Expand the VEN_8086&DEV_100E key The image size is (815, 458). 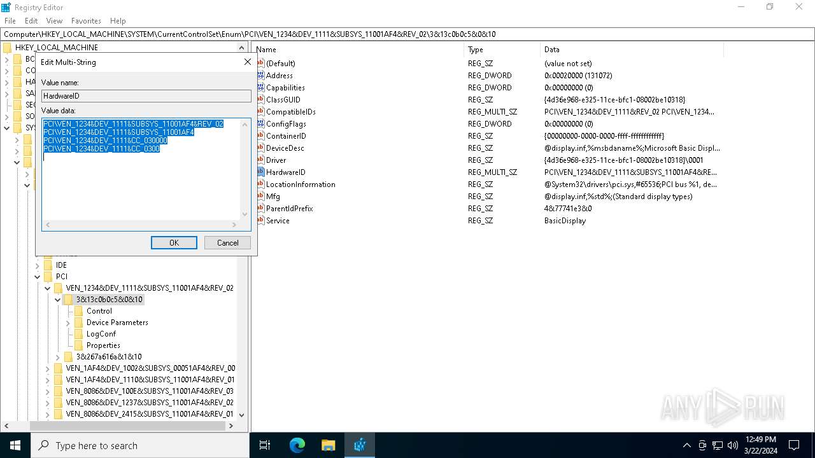tap(48, 391)
